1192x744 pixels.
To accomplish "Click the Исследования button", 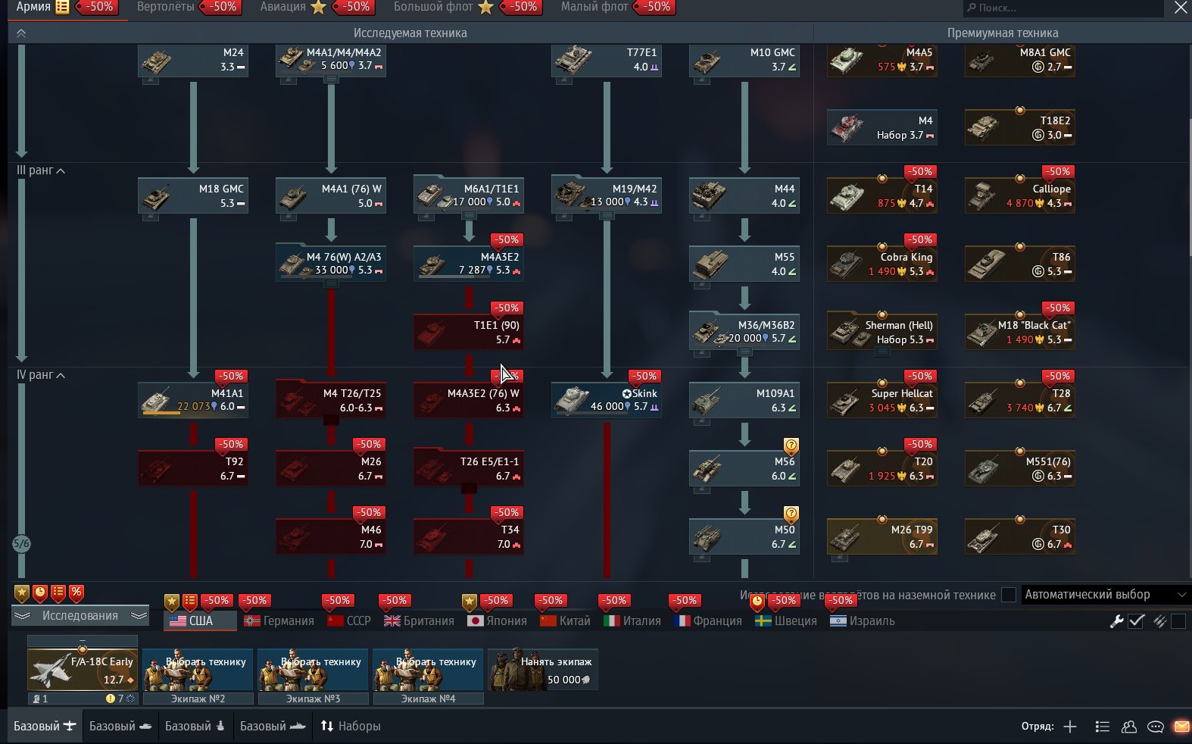I will [80, 616].
